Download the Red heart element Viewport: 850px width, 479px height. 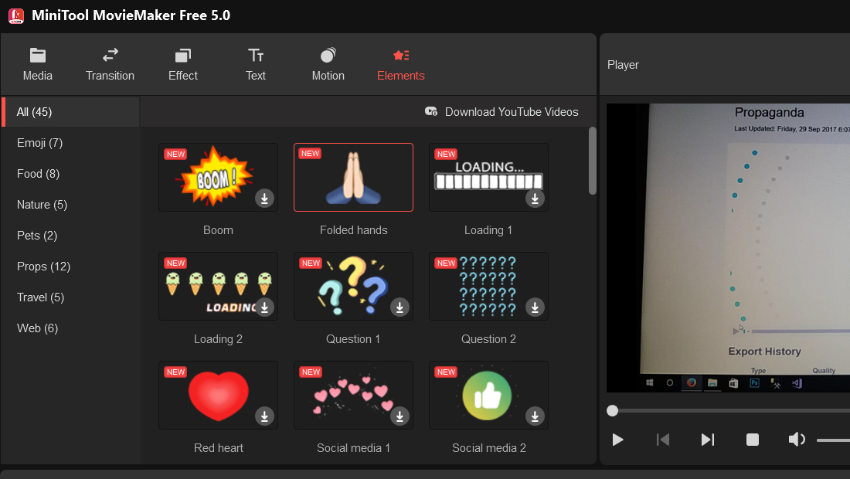[264, 416]
